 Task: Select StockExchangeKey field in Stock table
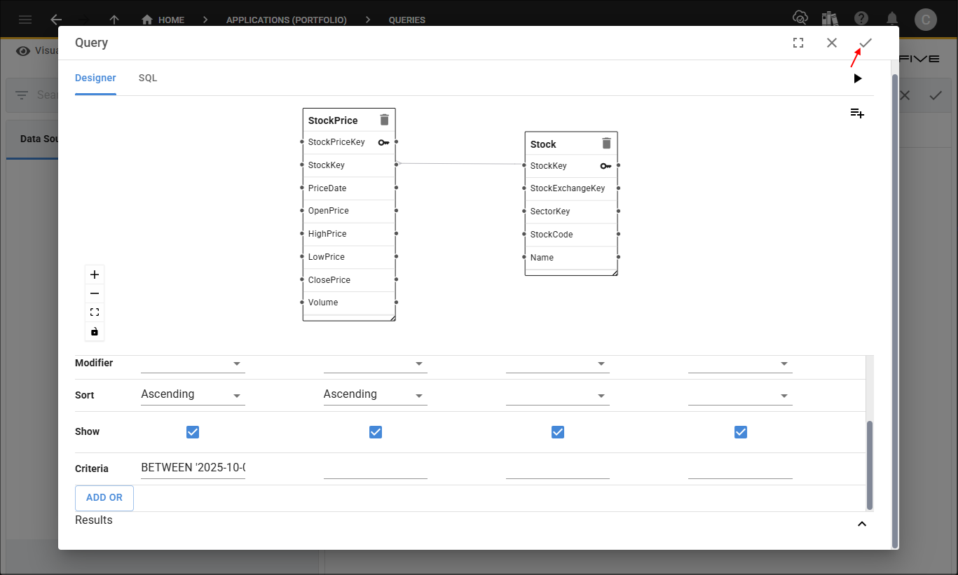click(x=571, y=188)
